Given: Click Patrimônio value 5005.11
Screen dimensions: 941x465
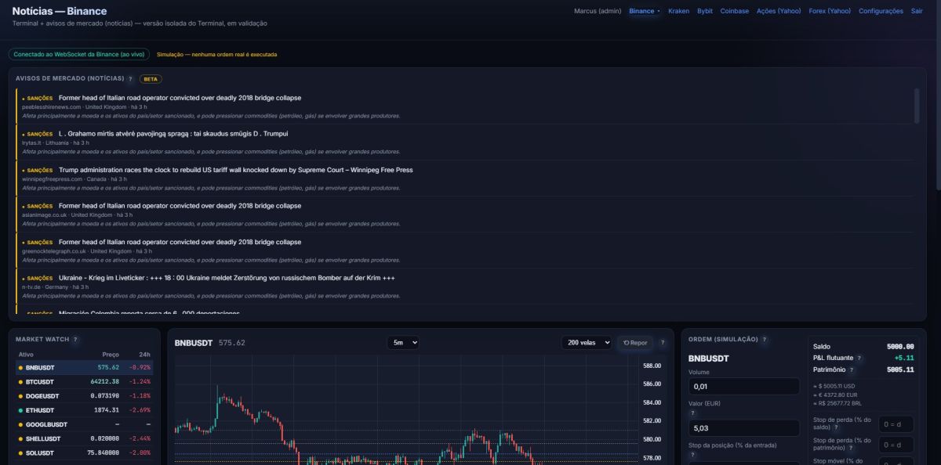Looking at the screenshot, I should tap(900, 369).
